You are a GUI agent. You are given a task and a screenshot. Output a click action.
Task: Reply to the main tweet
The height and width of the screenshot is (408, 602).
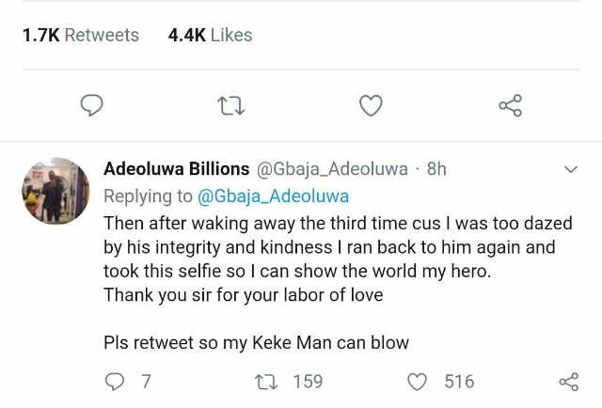point(91,105)
